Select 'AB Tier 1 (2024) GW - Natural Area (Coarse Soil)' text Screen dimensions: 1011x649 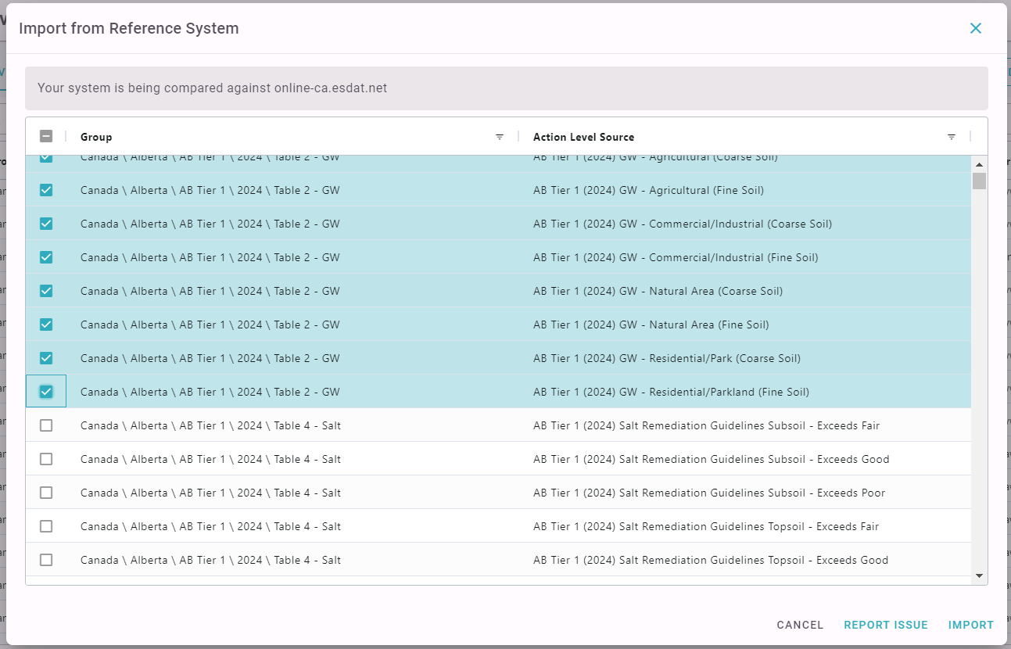point(658,291)
